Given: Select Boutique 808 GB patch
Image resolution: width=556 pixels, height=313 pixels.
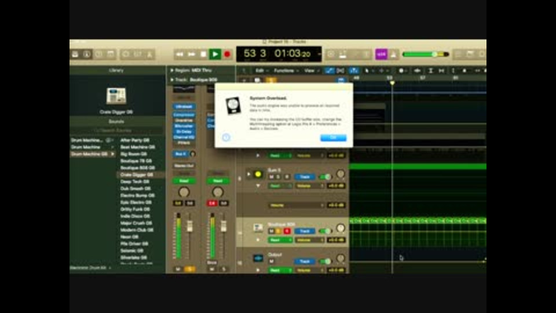Looking at the screenshot, I should (x=138, y=168).
